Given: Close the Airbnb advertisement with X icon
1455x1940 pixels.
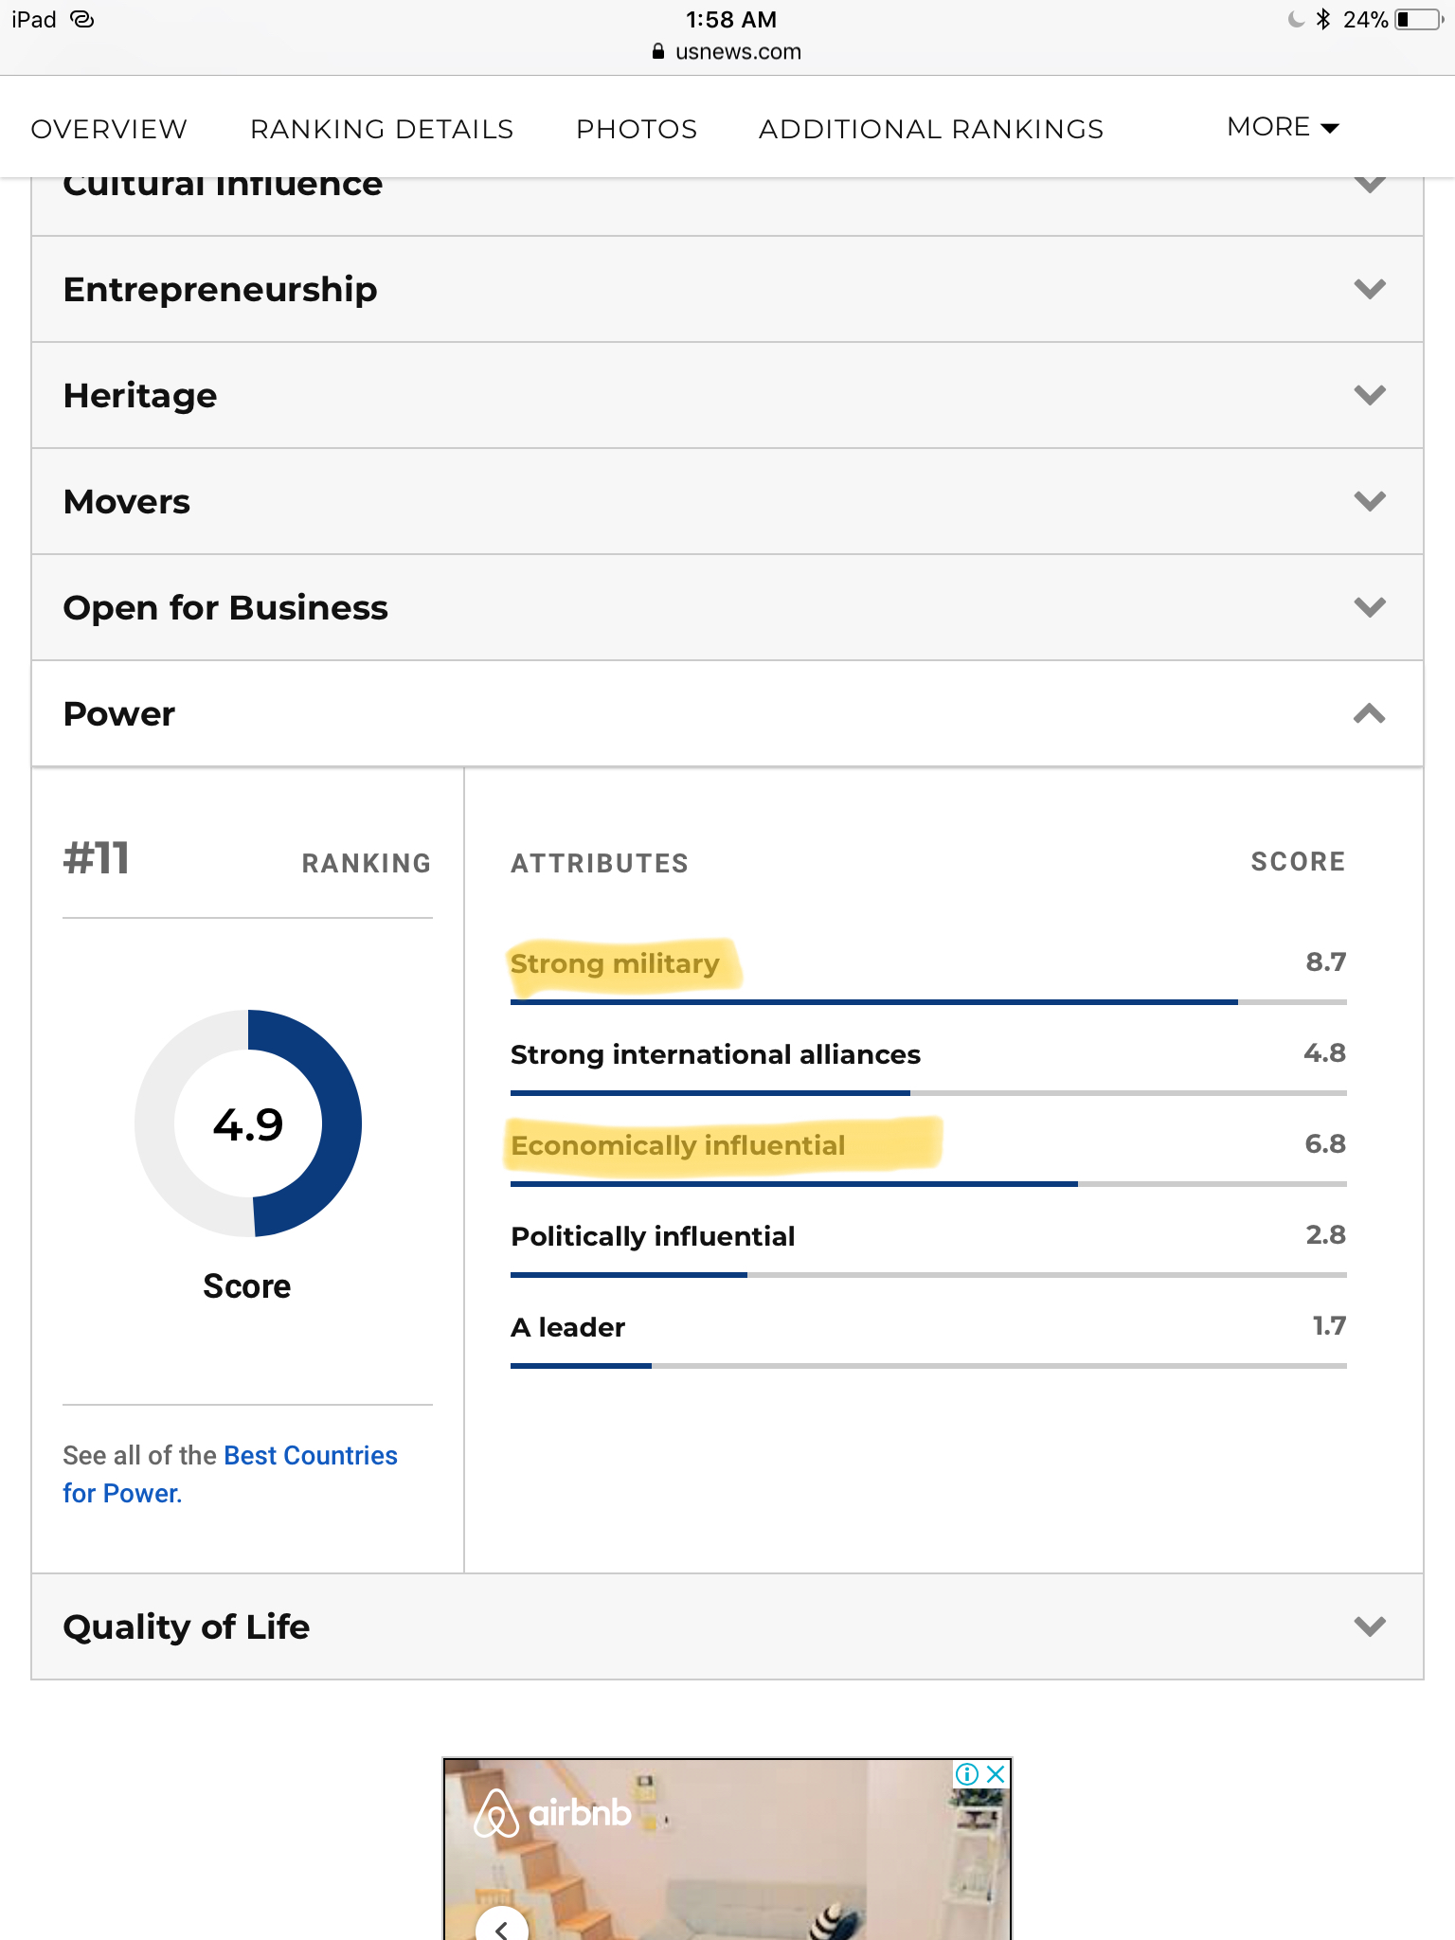Looking at the screenshot, I should [996, 1774].
